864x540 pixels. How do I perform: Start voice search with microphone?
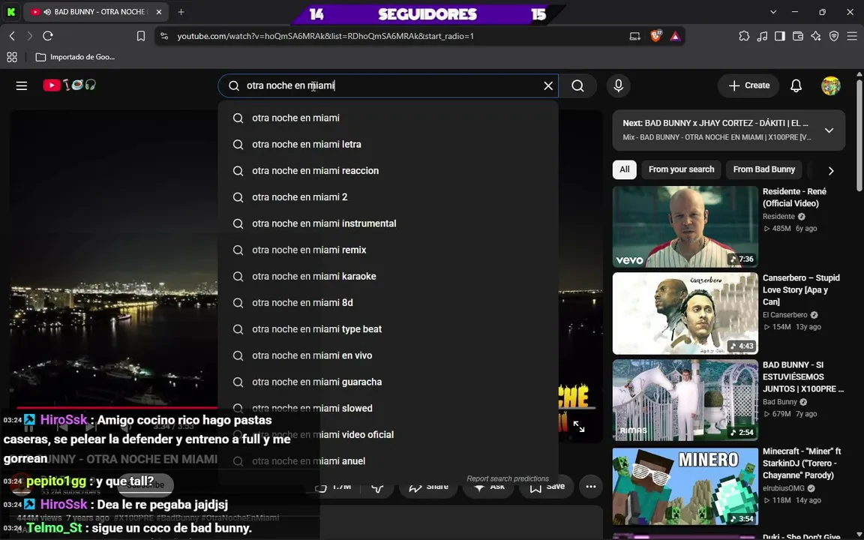click(618, 86)
